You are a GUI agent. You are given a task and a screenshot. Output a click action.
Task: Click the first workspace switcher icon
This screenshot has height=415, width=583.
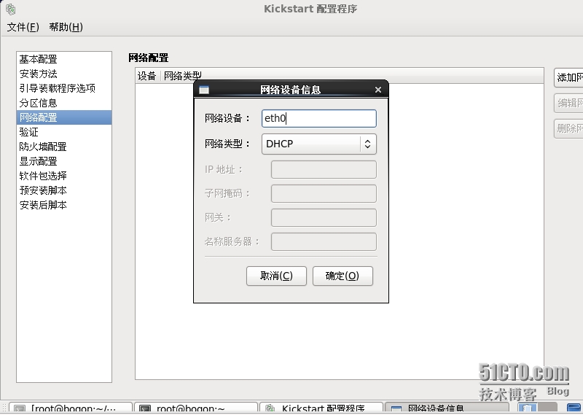tap(527, 408)
